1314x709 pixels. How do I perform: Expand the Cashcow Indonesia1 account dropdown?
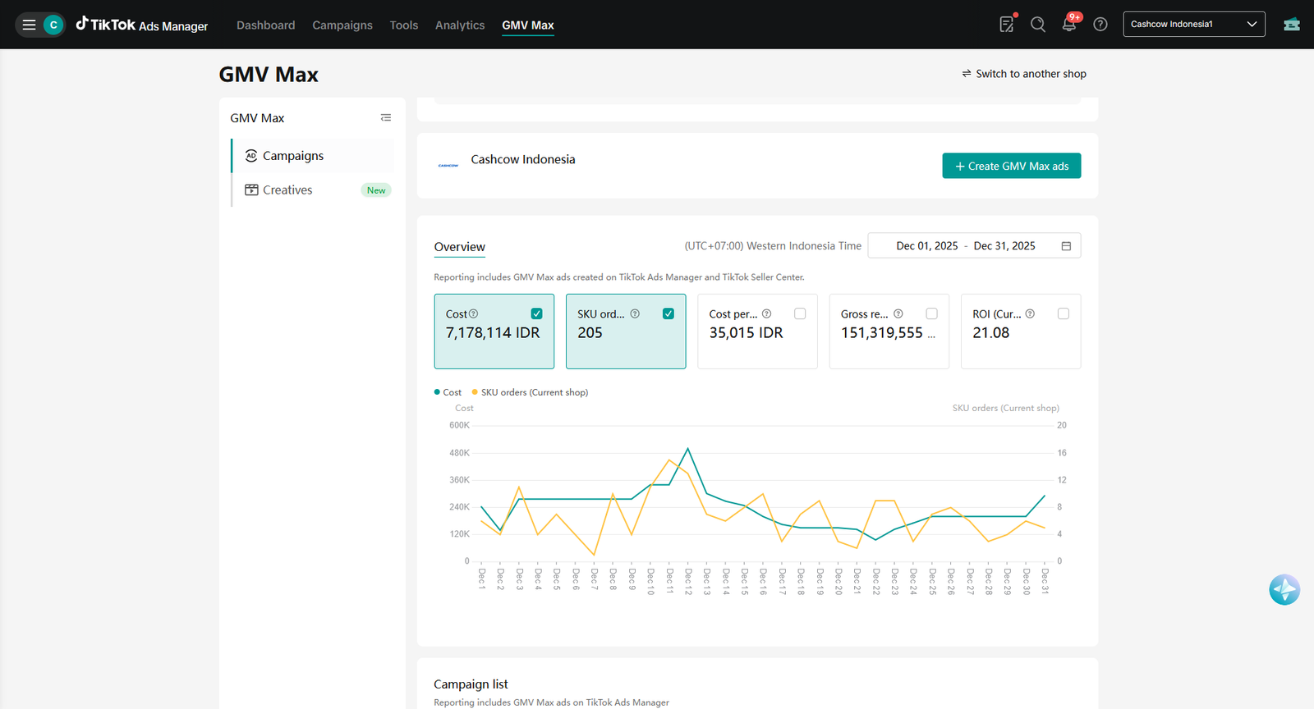[x=1194, y=24]
